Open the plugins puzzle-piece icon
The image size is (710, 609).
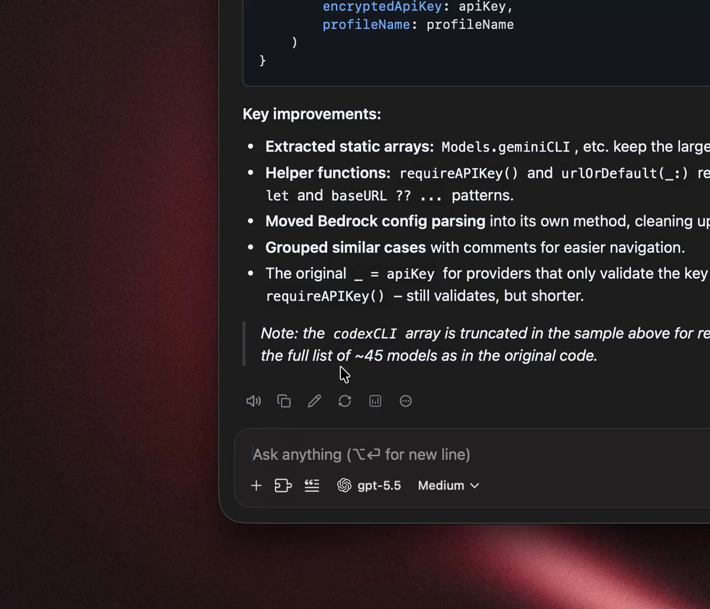(x=283, y=486)
